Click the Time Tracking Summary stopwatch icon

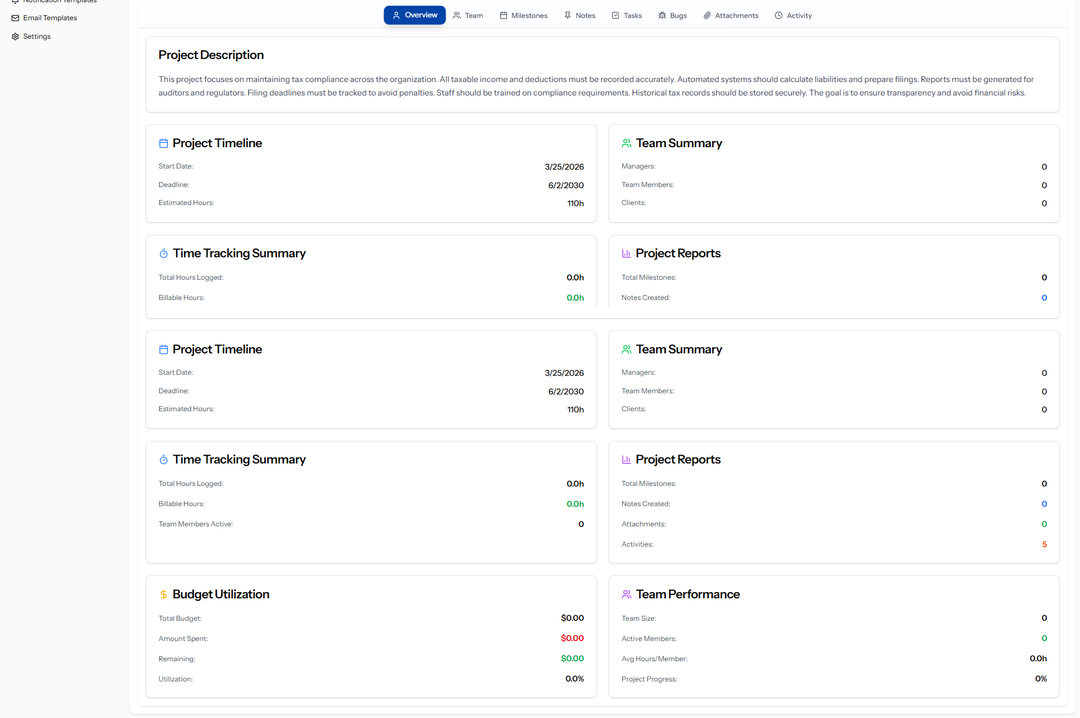click(x=164, y=254)
